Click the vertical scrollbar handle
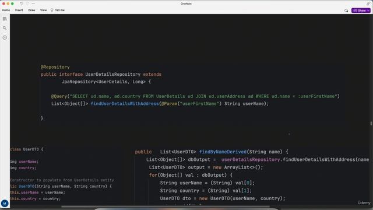The height and width of the screenshot is (210, 373). tap(371, 123)
